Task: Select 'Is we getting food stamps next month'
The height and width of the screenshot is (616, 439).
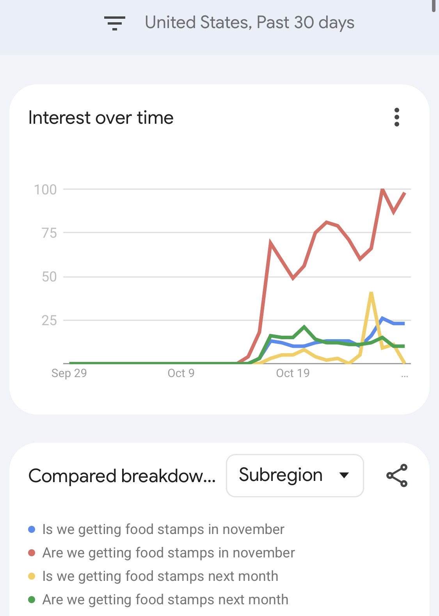Action: click(x=160, y=577)
